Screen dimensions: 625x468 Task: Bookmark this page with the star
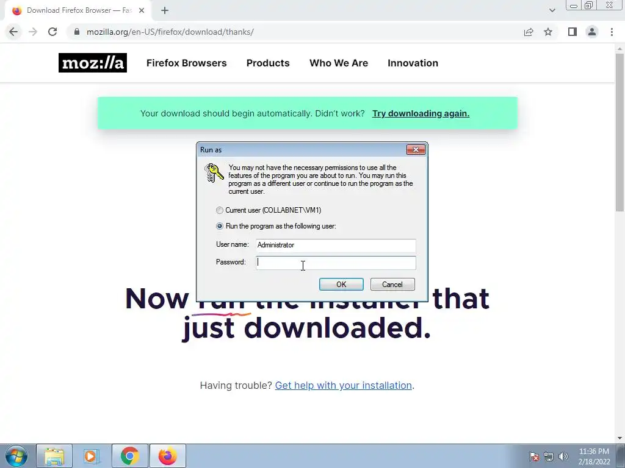click(x=548, y=32)
